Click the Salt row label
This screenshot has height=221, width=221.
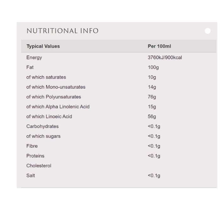pyautogui.click(x=31, y=176)
